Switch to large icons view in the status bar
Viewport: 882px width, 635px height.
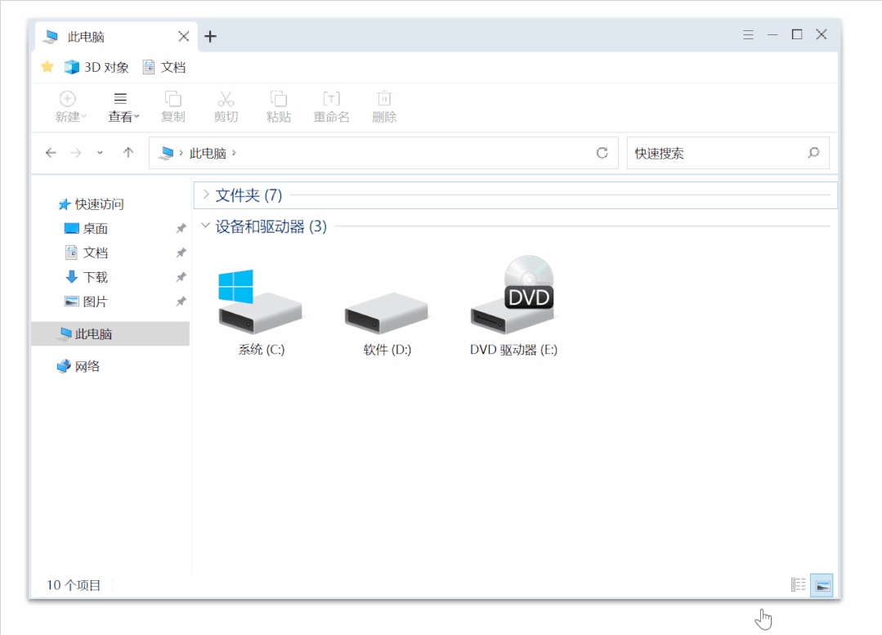[x=822, y=584]
